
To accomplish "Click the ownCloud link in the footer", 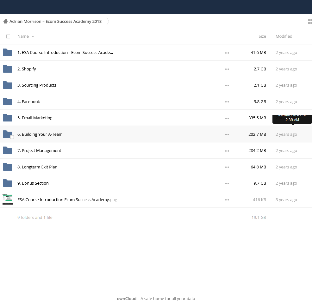I will (x=127, y=298).
